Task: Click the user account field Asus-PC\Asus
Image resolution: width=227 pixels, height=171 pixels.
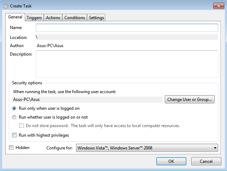Action: point(87,99)
